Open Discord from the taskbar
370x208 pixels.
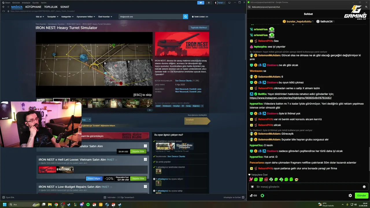click(x=82, y=205)
